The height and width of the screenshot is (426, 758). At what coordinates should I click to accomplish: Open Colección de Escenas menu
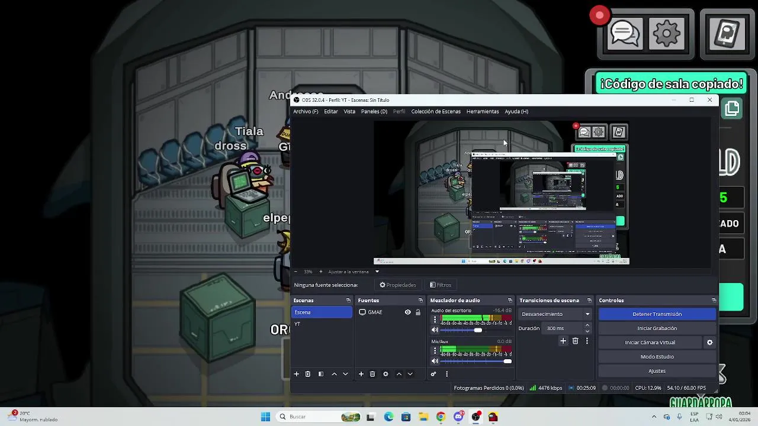[x=436, y=111]
